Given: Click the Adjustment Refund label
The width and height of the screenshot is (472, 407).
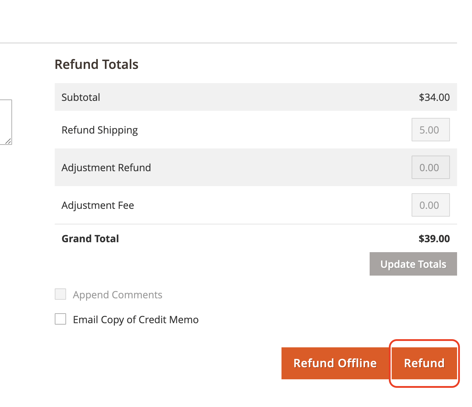Looking at the screenshot, I should pos(106,168).
